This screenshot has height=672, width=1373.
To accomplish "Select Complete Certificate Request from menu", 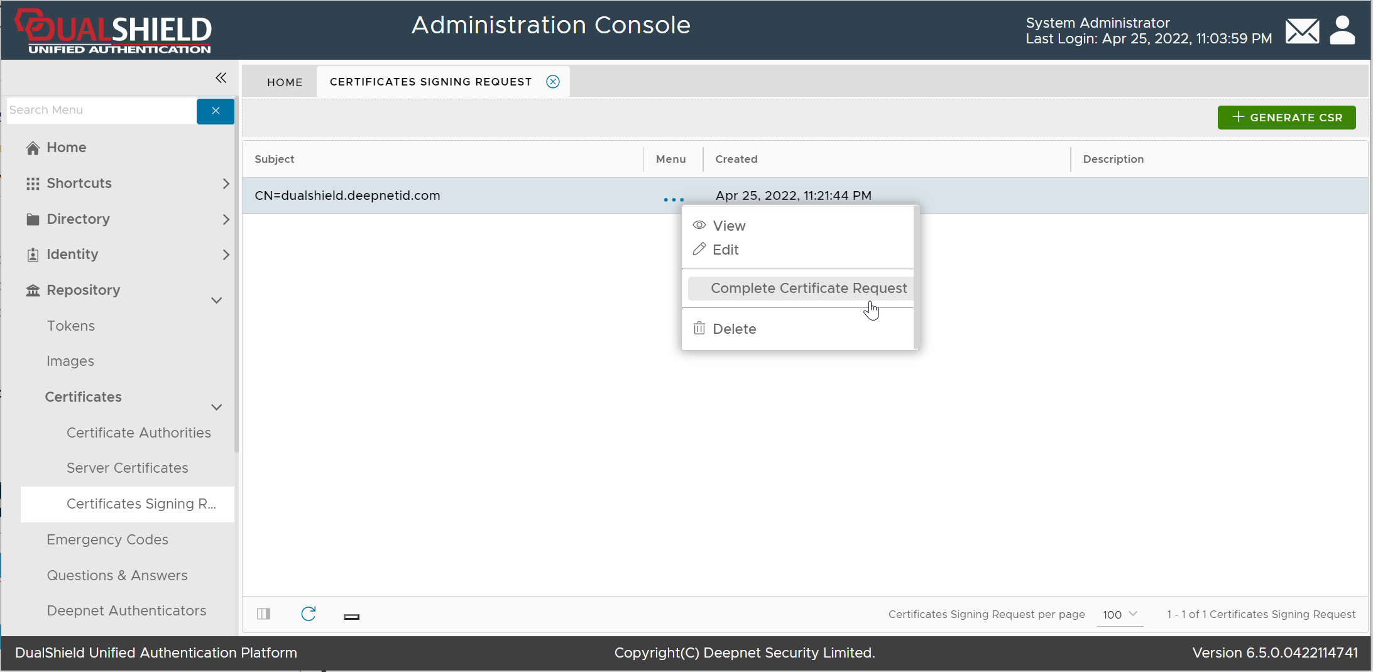I will click(808, 289).
